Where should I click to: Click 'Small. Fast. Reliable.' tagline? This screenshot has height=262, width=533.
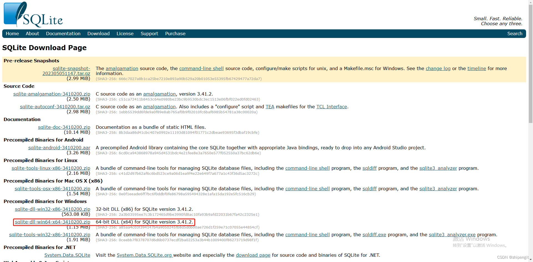point(498,19)
